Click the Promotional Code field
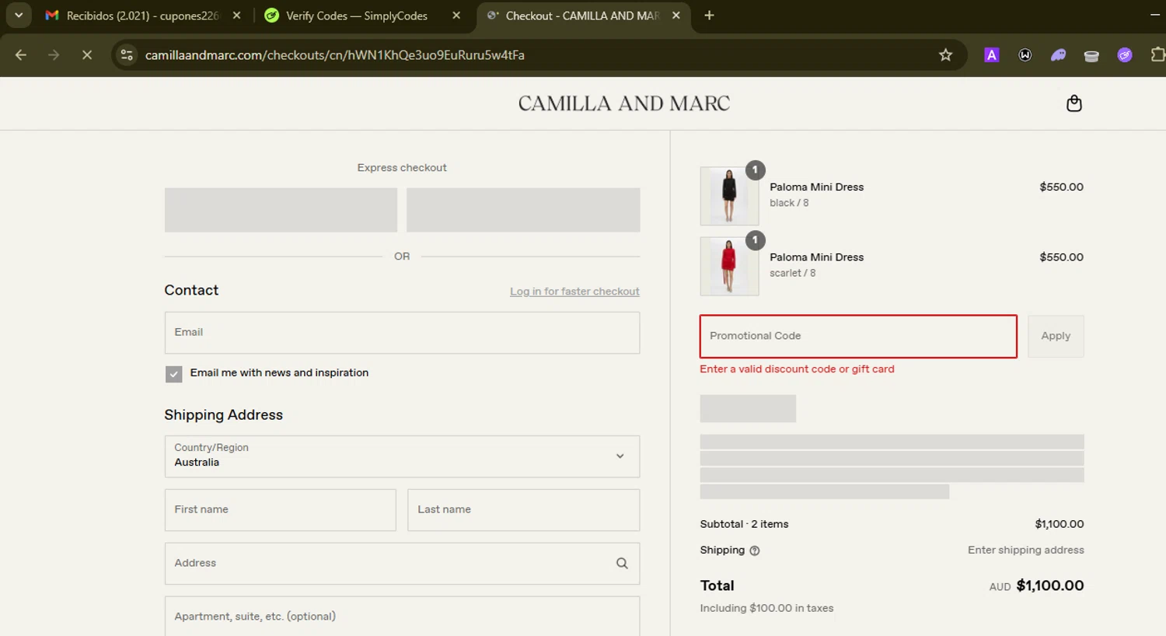The width and height of the screenshot is (1166, 636). [x=858, y=337]
